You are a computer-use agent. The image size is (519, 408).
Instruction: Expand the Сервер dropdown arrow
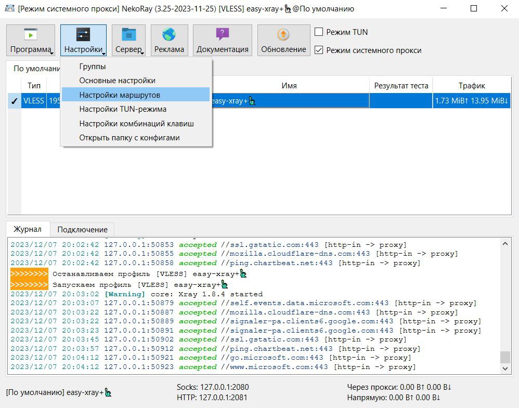143,52
